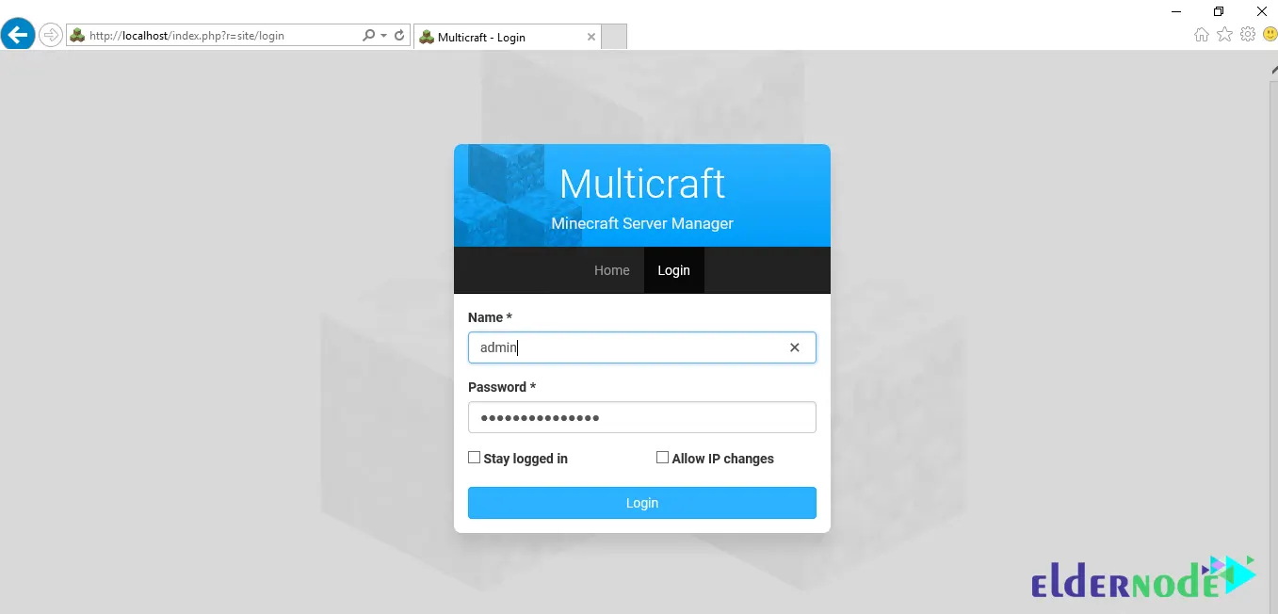Click the Multicraft header title
Screen dimensions: 1278x614
(x=642, y=184)
